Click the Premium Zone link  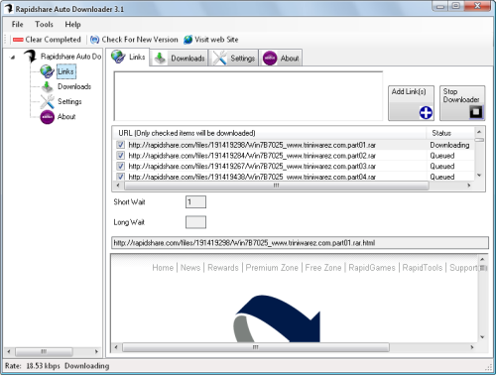pyautogui.click(x=272, y=268)
